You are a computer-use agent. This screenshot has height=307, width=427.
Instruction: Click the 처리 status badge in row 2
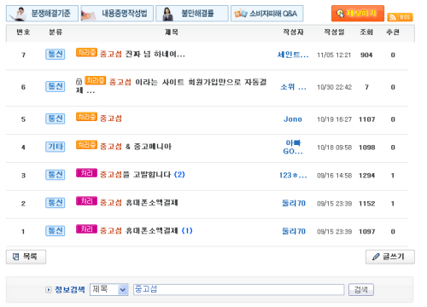point(86,201)
